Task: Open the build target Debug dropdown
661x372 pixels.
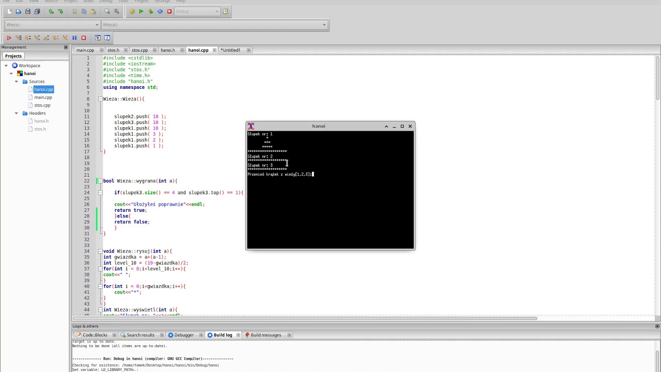Action: (x=197, y=11)
